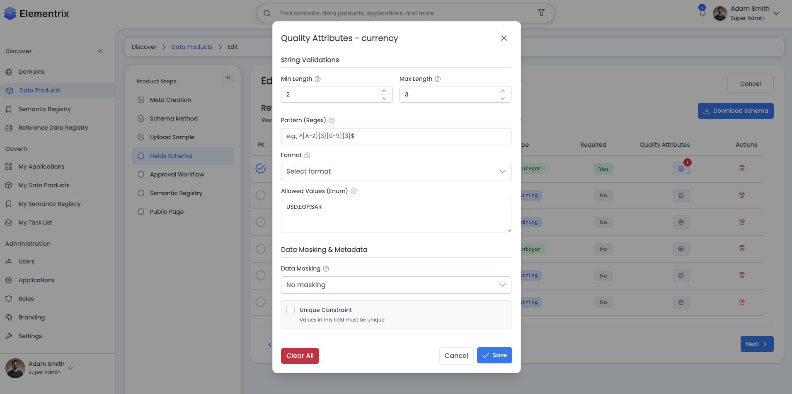Go to the Approval Workflow step

point(177,174)
